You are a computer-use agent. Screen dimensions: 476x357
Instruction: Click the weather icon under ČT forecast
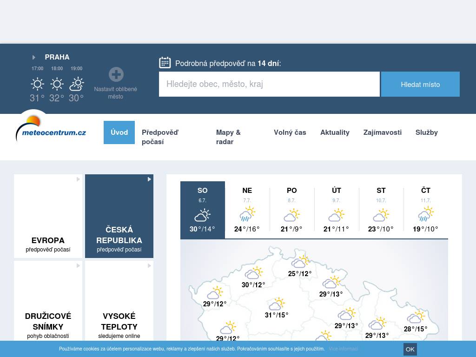point(426,215)
